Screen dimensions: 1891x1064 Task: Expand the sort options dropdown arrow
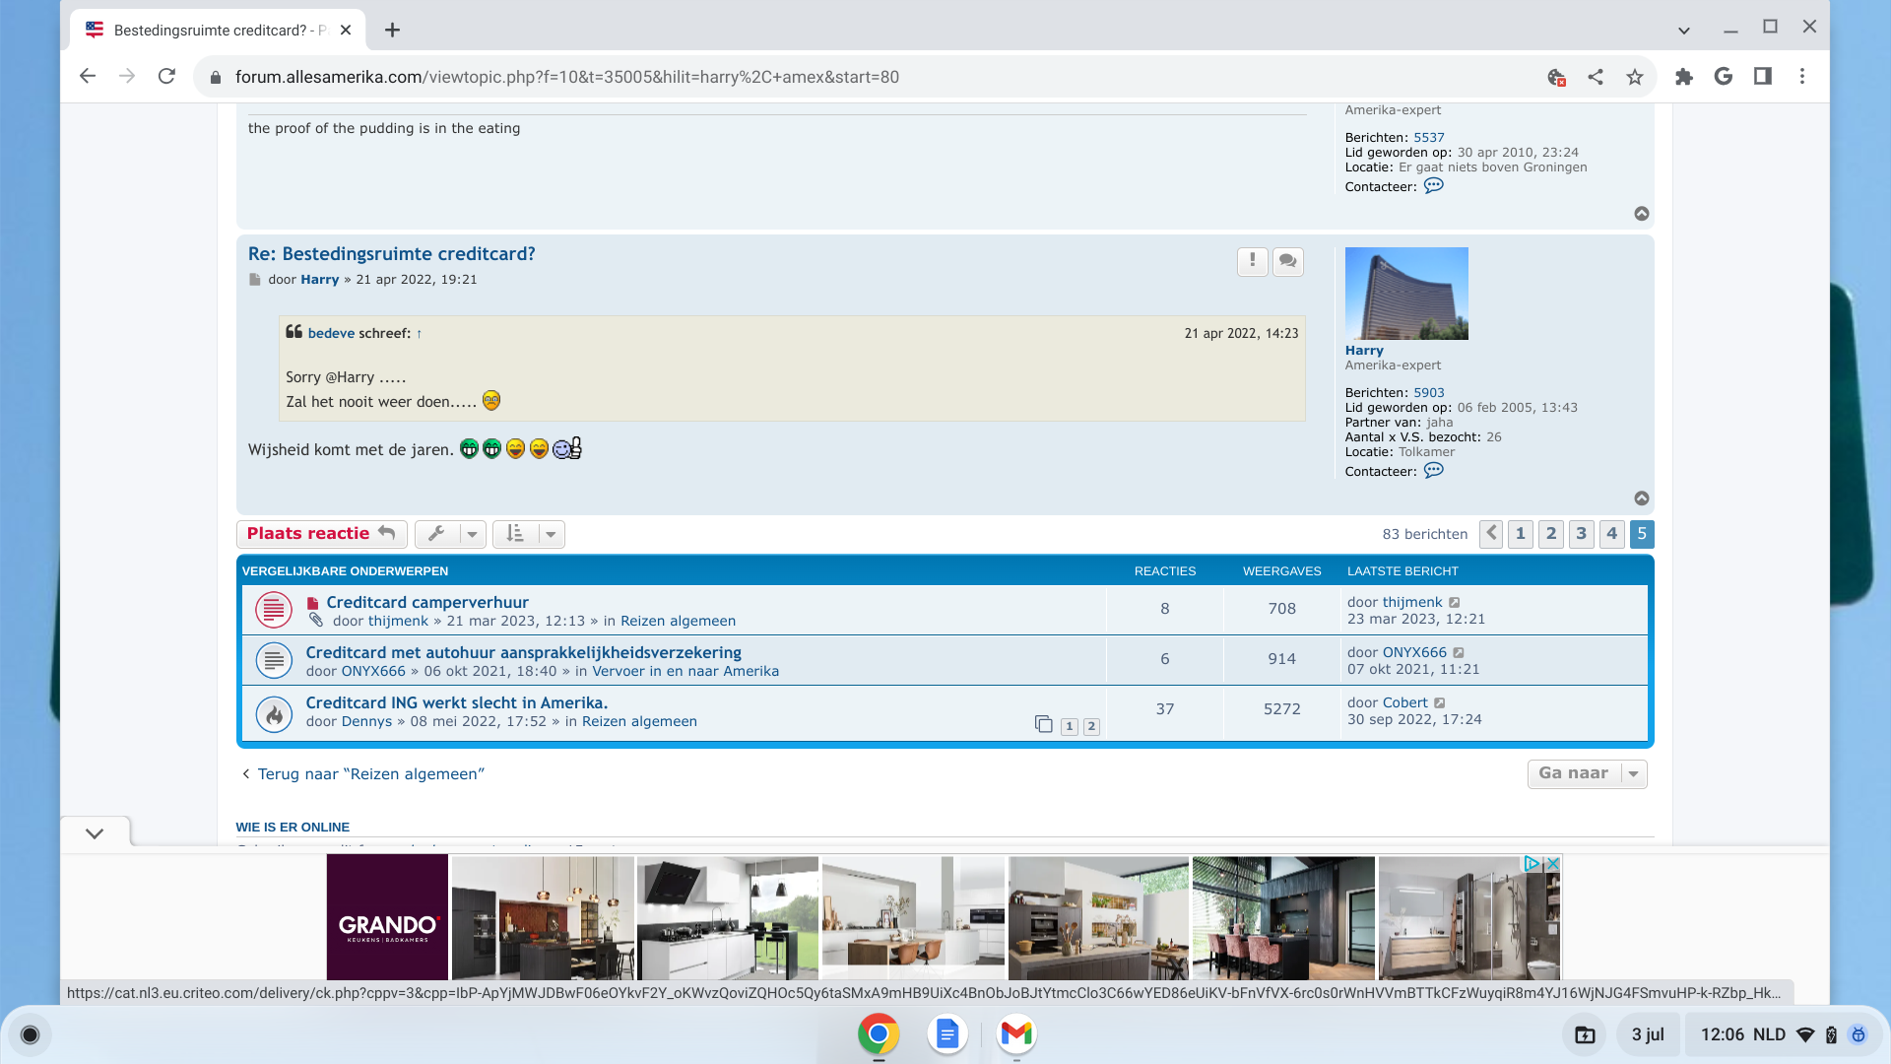(x=551, y=534)
